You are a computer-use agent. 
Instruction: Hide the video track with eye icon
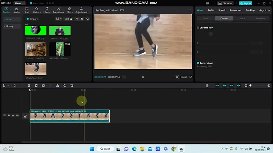13,115
